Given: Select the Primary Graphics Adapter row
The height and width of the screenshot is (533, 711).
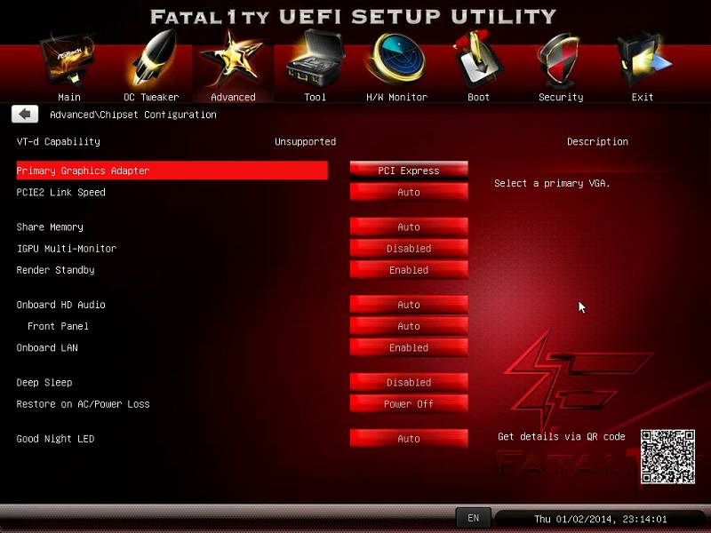Looking at the screenshot, I should click(172, 171).
